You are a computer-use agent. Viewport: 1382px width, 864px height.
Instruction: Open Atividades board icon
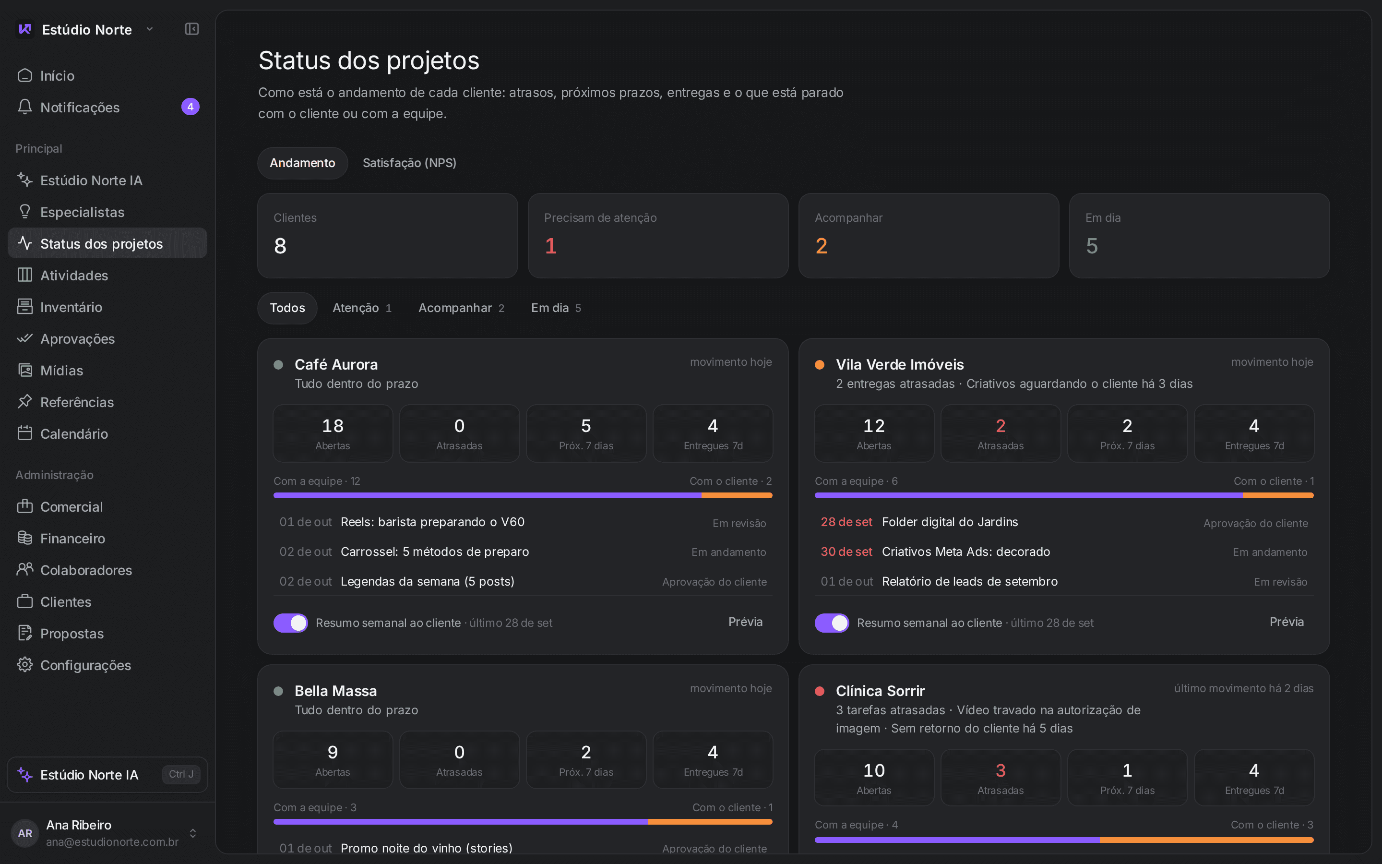pos(24,275)
